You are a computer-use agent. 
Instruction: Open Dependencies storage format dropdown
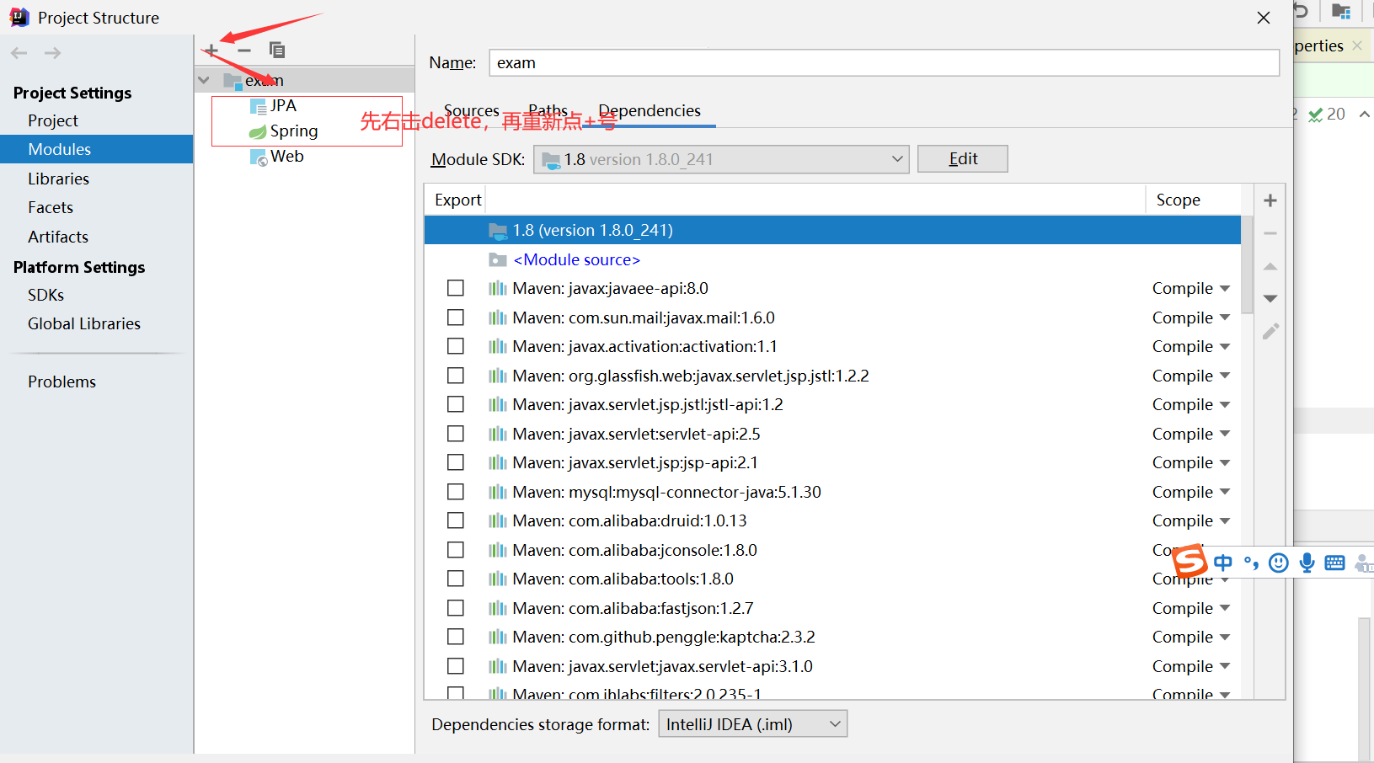752,724
